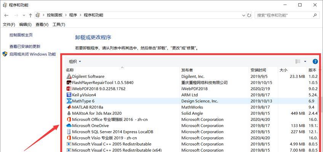323x152 pixels.
Task: Click the Digilent Software program icon
Action: pyautogui.click(x=69, y=76)
